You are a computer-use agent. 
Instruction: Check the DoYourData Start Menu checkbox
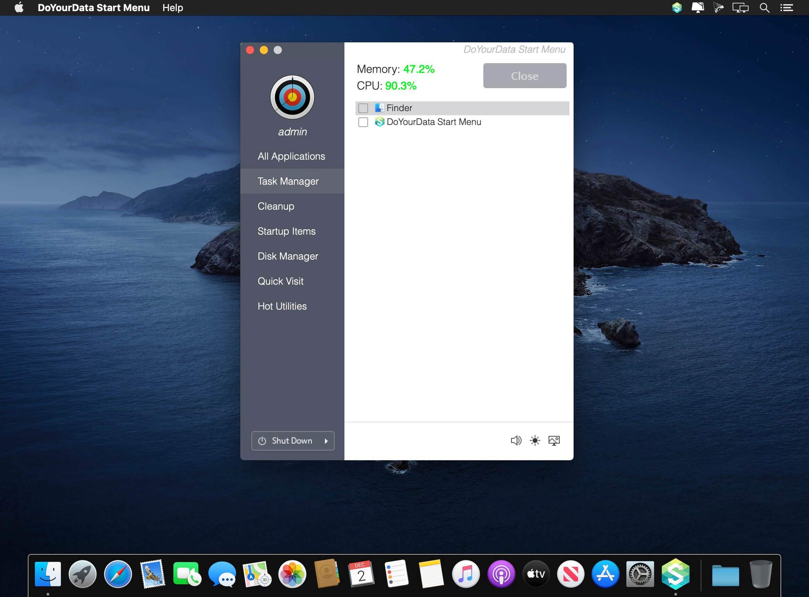click(363, 122)
